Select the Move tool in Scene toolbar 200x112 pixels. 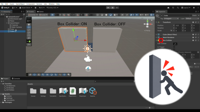click(29, 27)
